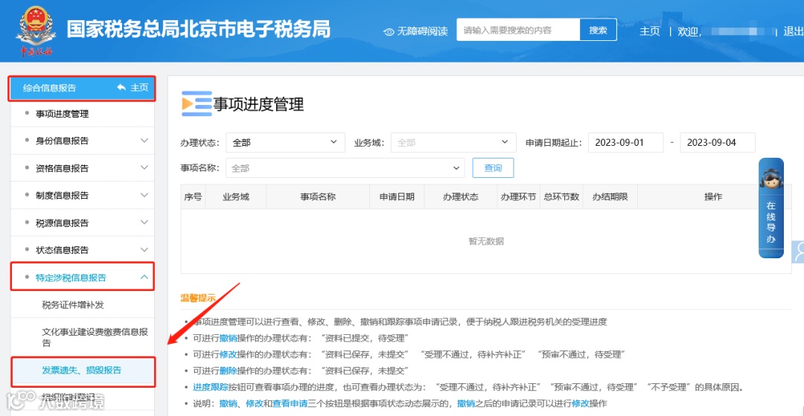Click the end date field 2023-09-04

718,142
